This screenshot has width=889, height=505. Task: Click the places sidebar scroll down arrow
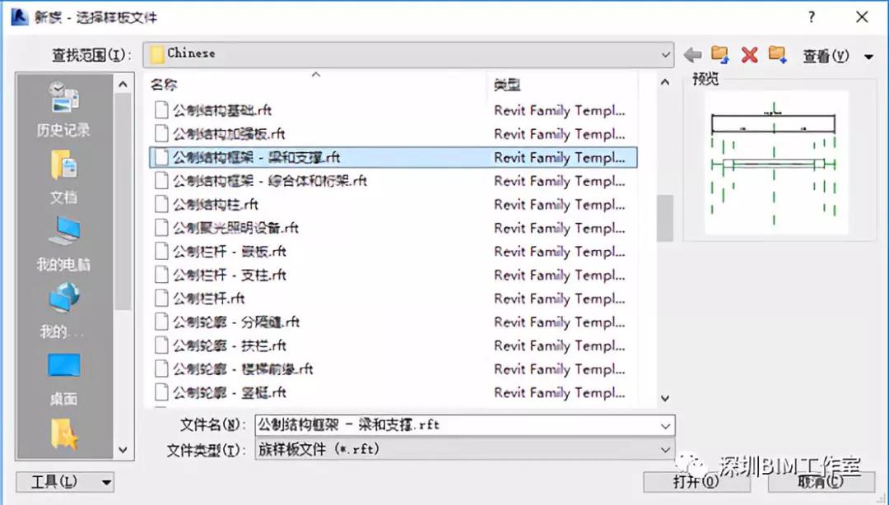[x=123, y=450]
